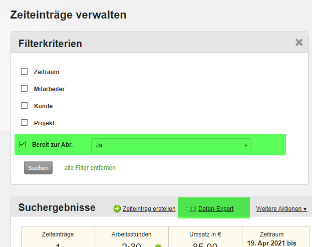Enable the Zeitraum filter checkbox
The width and height of the screenshot is (312, 247).
click(24, 72)
